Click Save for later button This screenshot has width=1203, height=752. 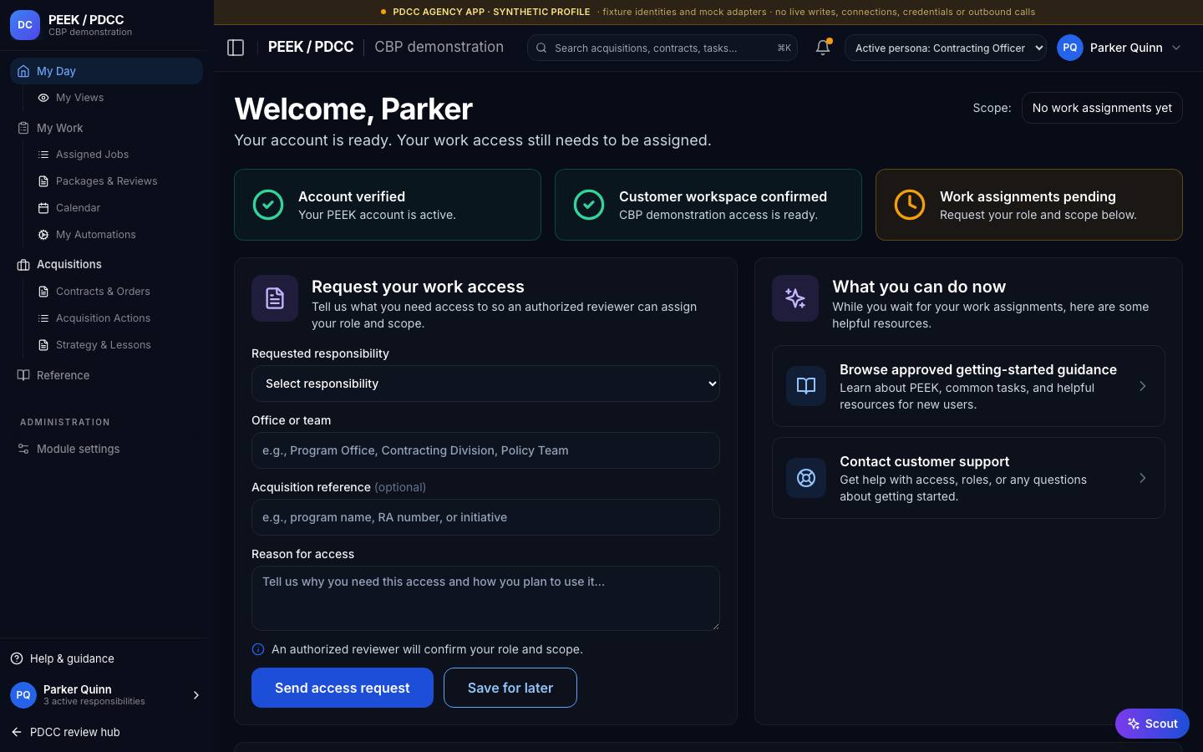coord(510,688)
